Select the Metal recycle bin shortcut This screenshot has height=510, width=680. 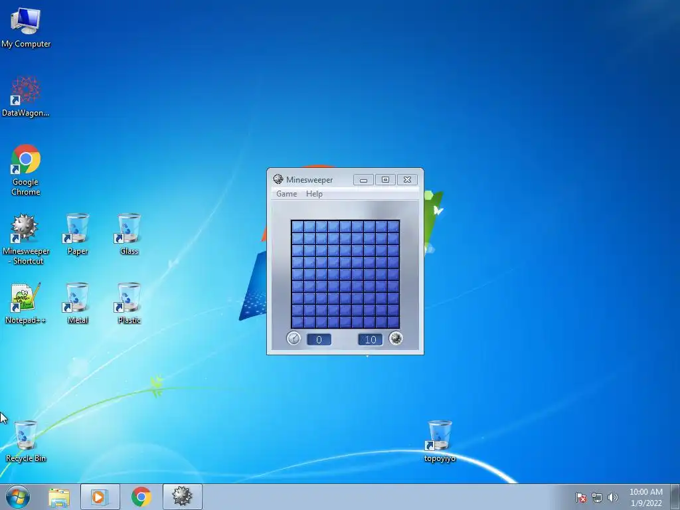tap(78, 303)
